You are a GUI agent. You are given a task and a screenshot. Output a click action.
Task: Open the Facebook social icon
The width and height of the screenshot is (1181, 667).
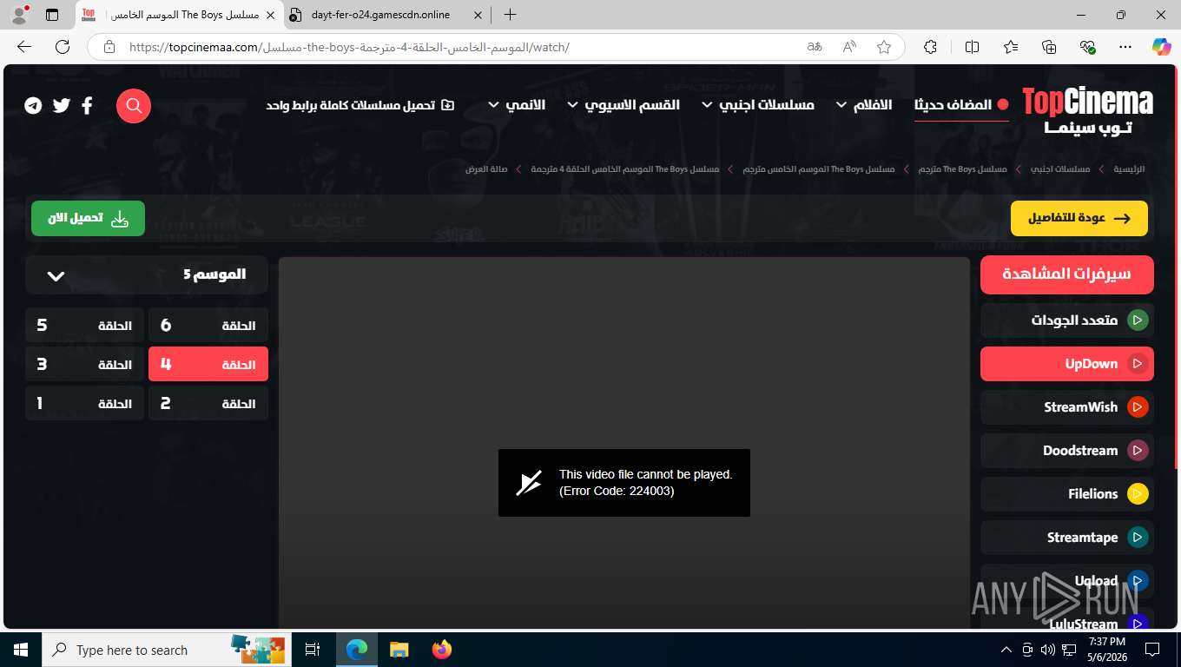[x=88, y=105]
